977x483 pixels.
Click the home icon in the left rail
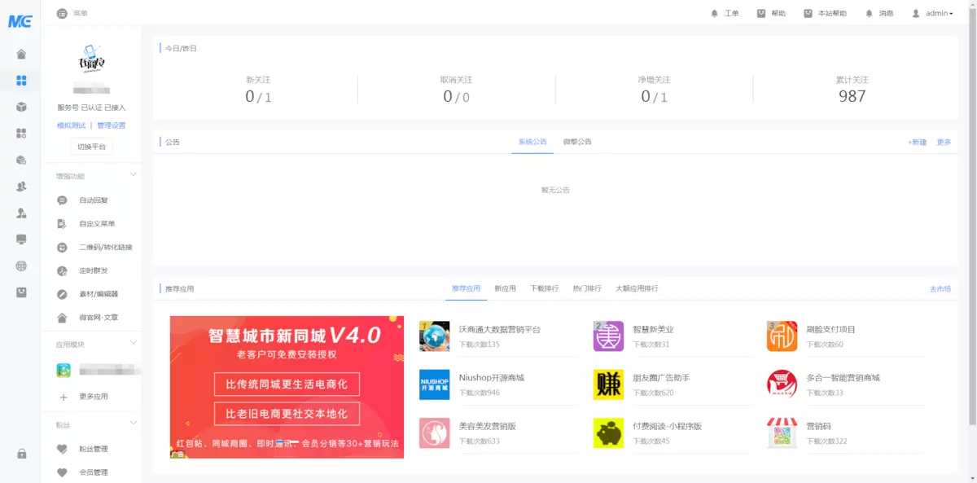pyautogui.click(x=20, y=54)
